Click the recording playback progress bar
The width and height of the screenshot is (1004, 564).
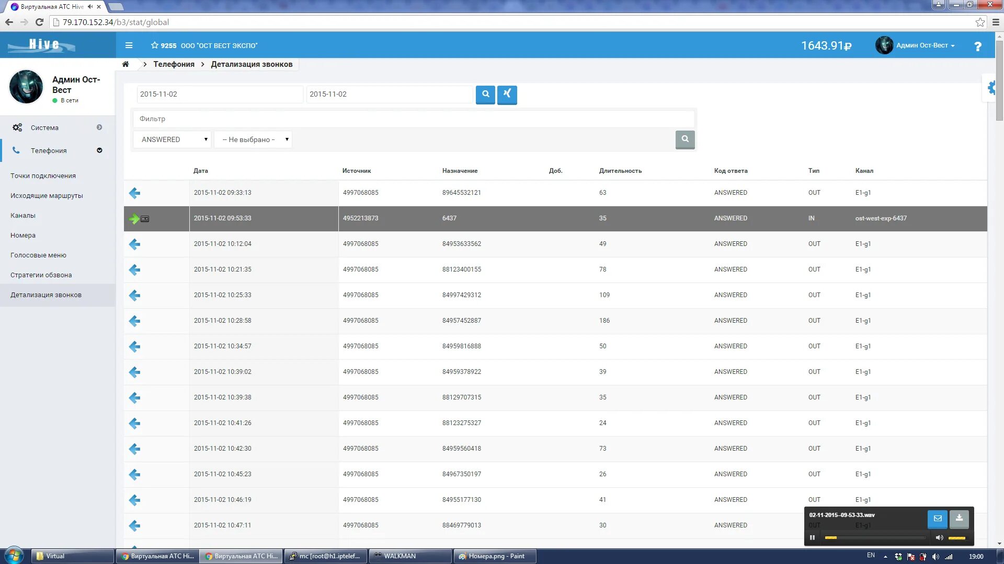pyautogui.click(x=874, y=537)
